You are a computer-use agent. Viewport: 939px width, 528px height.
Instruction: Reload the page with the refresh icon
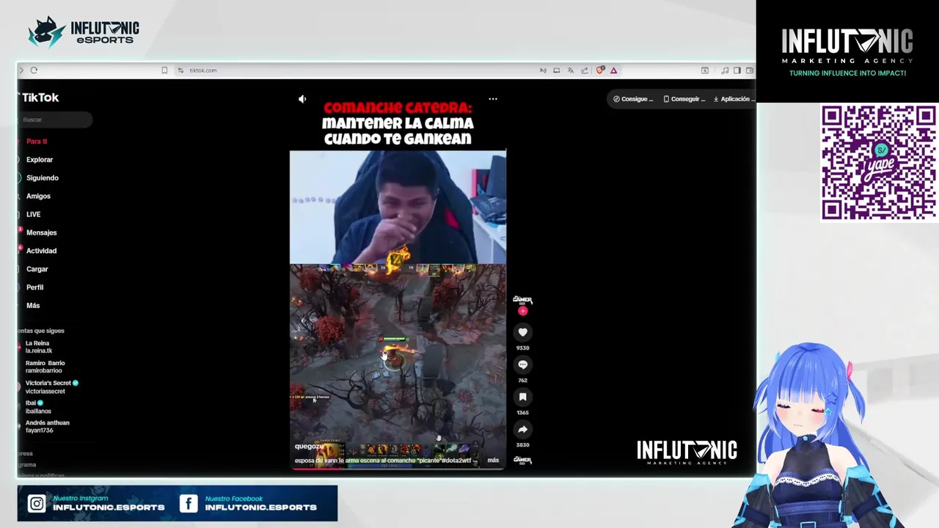(x=34, y=70)
